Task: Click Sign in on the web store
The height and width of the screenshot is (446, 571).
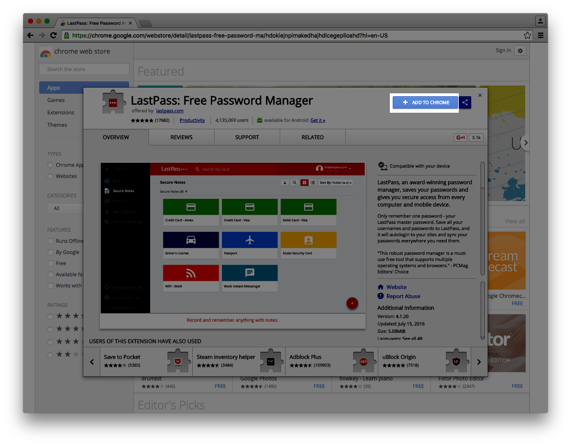Action: pos(503,50)
